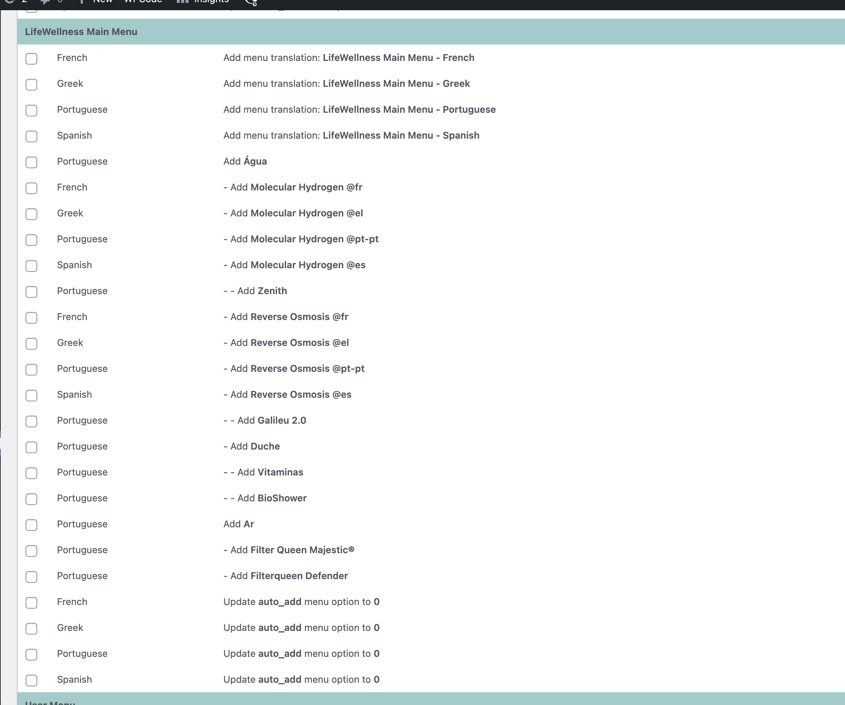The height and width of the screenshot is (705, 845).
Task: Select Spanish LifeWellness Main Menu translation checkbox
Action: pyautogui.click(x=31, y=136)
